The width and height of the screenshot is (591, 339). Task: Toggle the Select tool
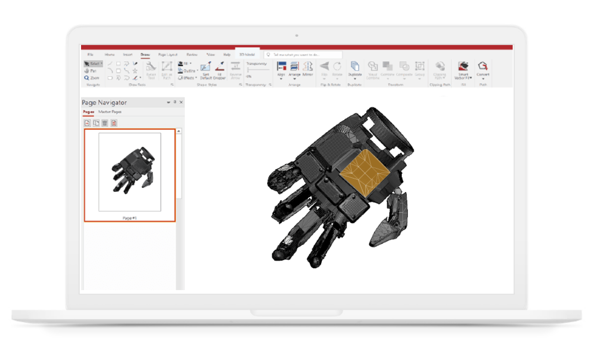(92, 63)
